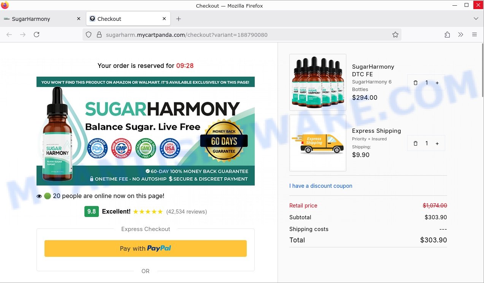Click the padlock site security icon

(99, 35)
